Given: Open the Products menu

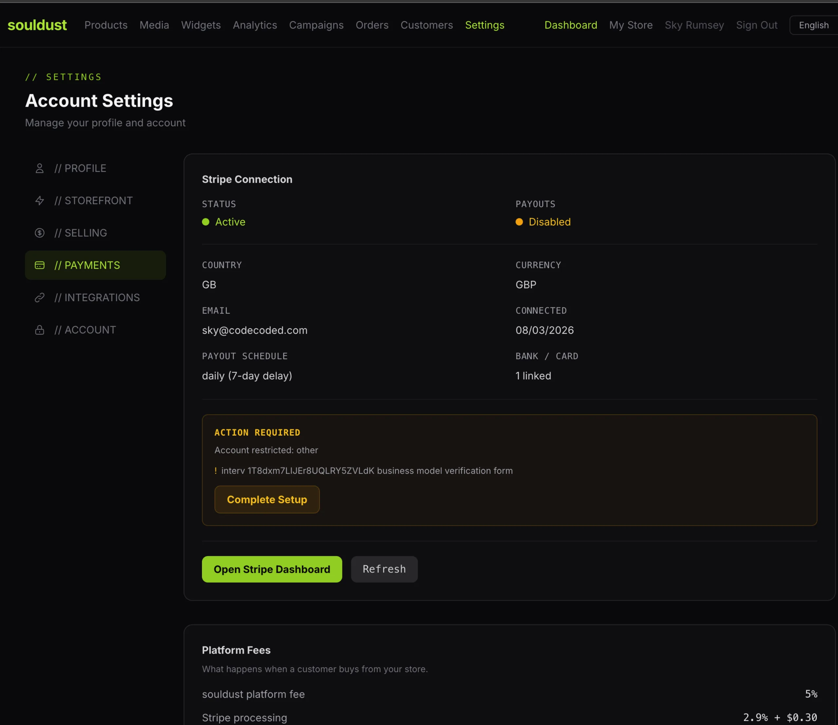Looking at the screenshot, I should click(106, 25).
